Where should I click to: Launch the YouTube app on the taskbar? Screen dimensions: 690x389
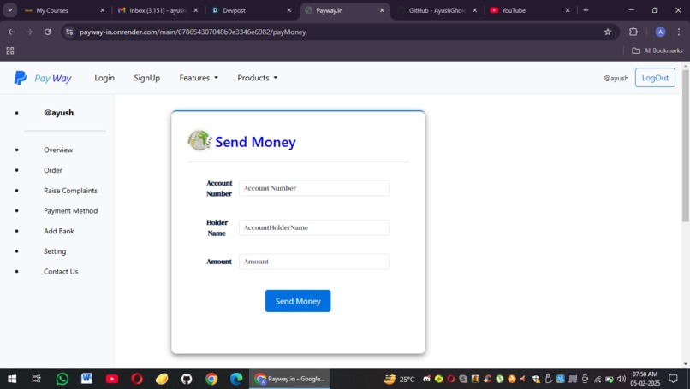(112, 379)
